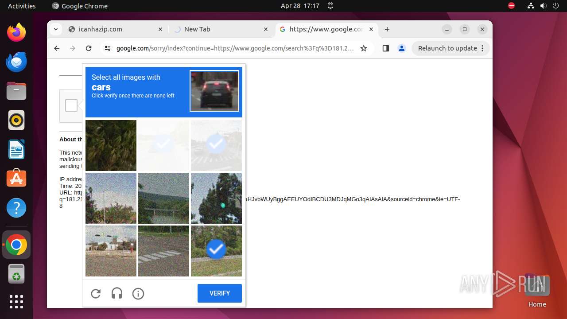Show Applications grid

point(16,302)
